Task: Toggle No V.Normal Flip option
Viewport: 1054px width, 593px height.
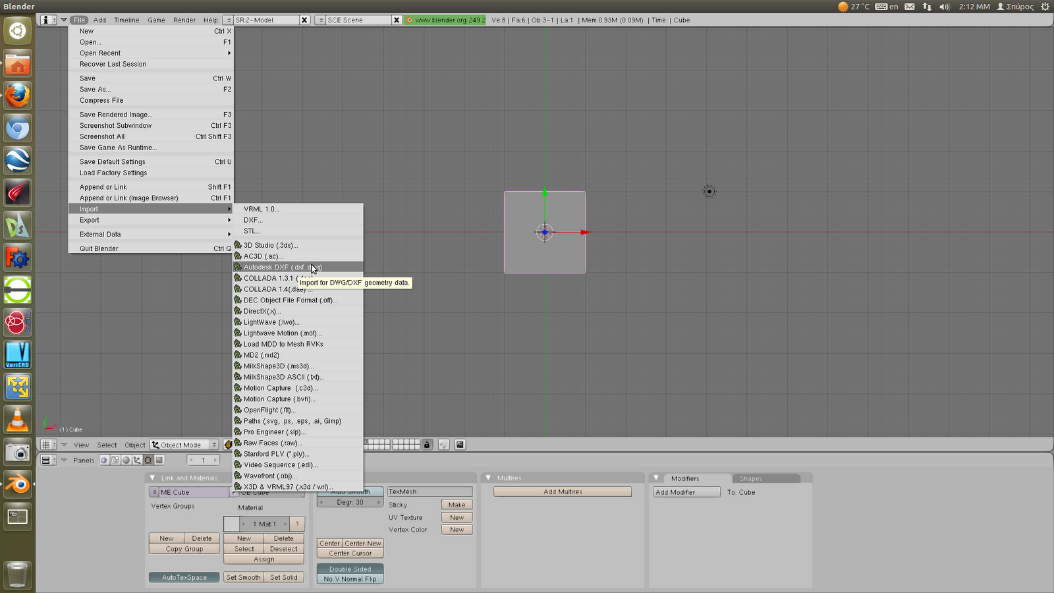Action: click(x=350, y=579)
